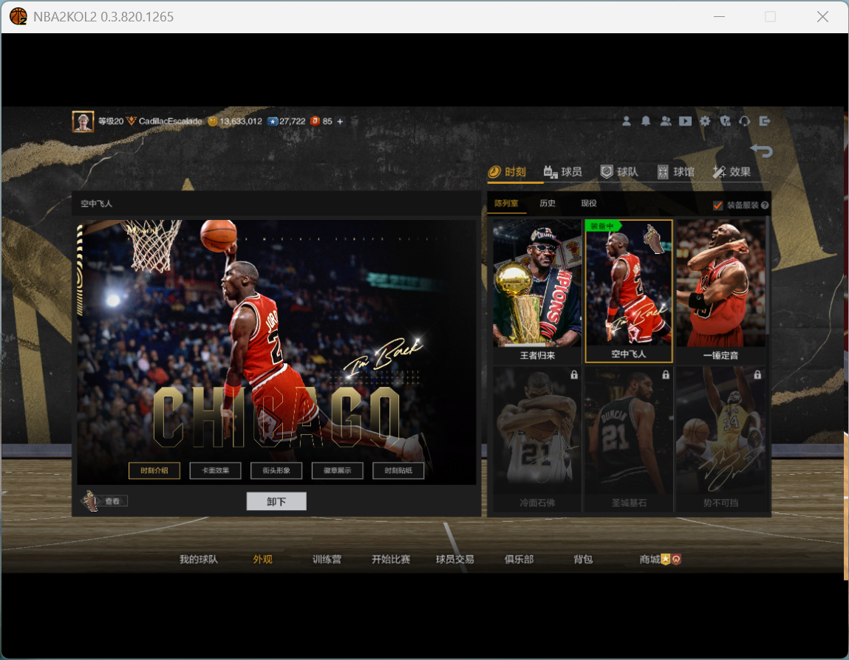Open the video replay icon
Viewport: 849px width, 660px height.
coord(685,121)
